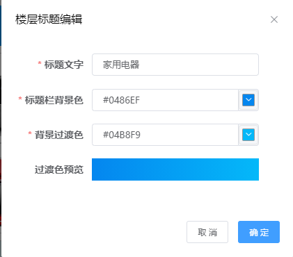This screenshot has width=293, height=257.
Task: Click the red asterisk beside 标题文字
Action: click(40, 63)
